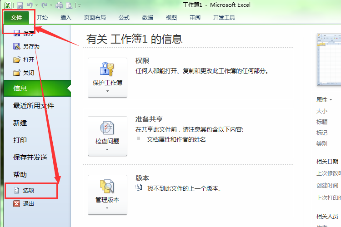
Task: Open the 属性 properties dropdown
Action: coord(324,100)
